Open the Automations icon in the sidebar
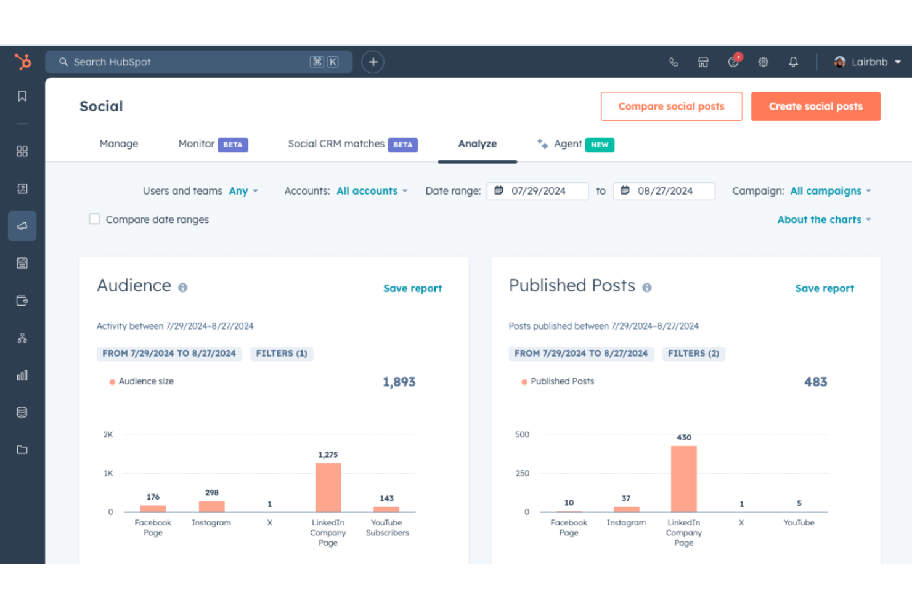The image size is (912, 608). point(22,338)
